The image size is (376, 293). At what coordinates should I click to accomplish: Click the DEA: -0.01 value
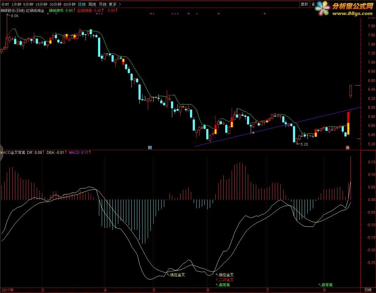(x=56, y=152)
